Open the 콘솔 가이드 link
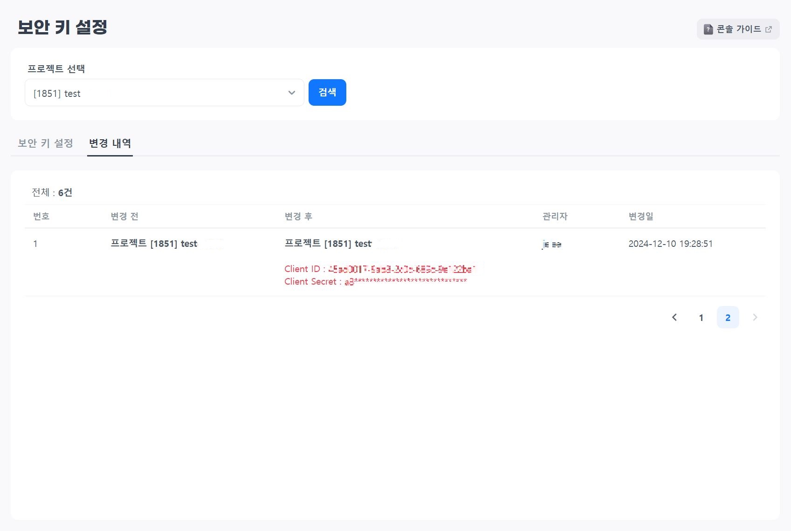This screenshot has height=531, width=791. [x=738, y=29]
